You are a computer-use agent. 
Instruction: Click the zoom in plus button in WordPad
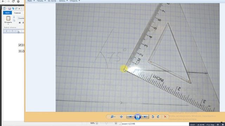pos(116,123)
